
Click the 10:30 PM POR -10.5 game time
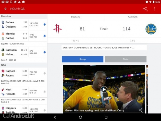(34, 110)
